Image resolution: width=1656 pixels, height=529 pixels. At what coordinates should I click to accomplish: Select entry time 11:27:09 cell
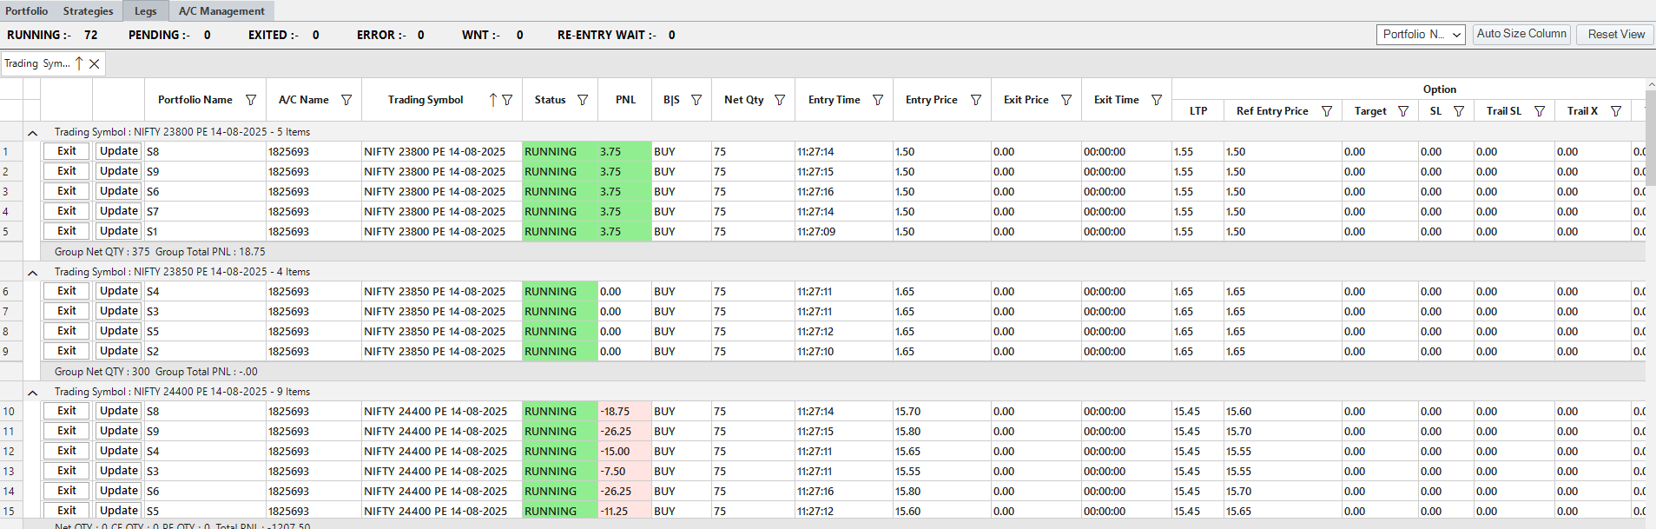pyautogui.click(x=844, y=232)
